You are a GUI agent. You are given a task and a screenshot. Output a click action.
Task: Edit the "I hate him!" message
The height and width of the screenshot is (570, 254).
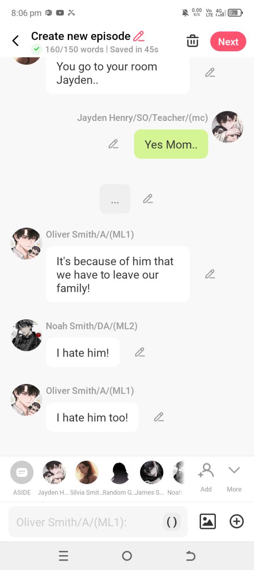point(140,352)
